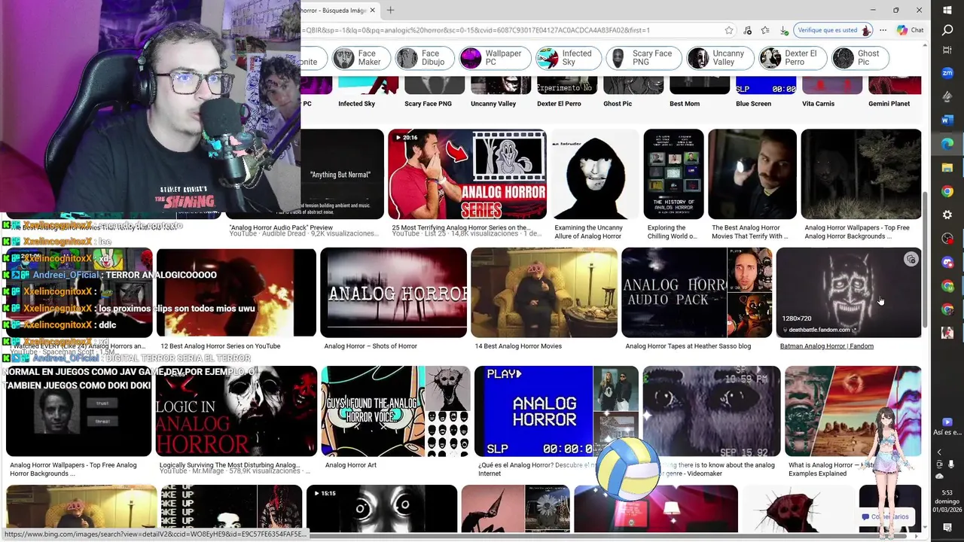Open the 25 Most Terrifying Analog Horror video
This screenshot has width=964, height=542.
467,174
